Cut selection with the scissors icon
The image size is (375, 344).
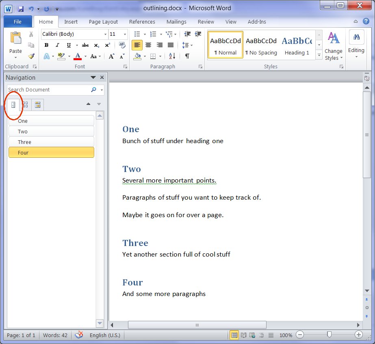click(x=31, y=34)
